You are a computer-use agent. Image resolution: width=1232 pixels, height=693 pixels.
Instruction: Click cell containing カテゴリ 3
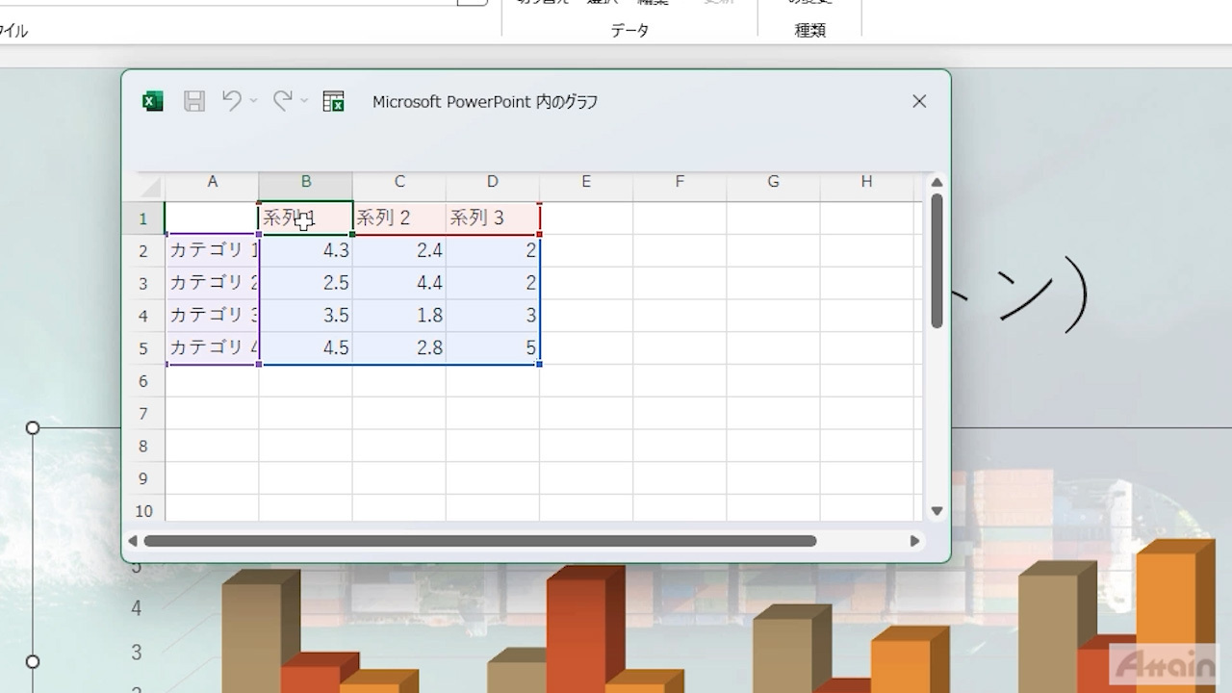click(x=212, y=316)
